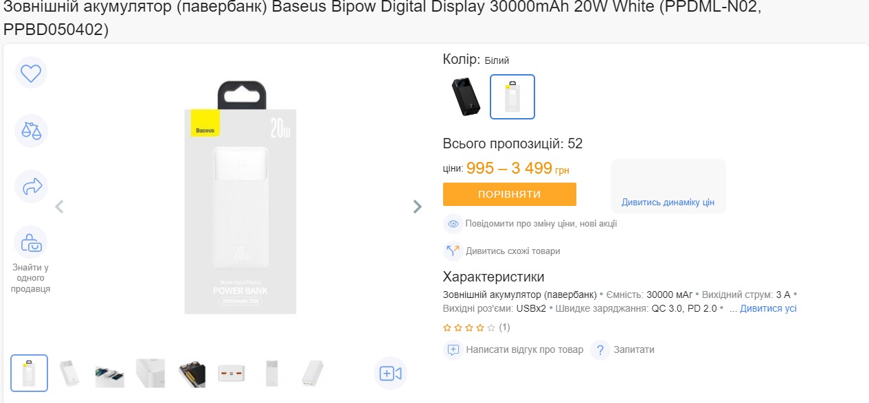
Task: Expand all specs via 'Дивитися усі'
Action: click(x=768, y=309)
